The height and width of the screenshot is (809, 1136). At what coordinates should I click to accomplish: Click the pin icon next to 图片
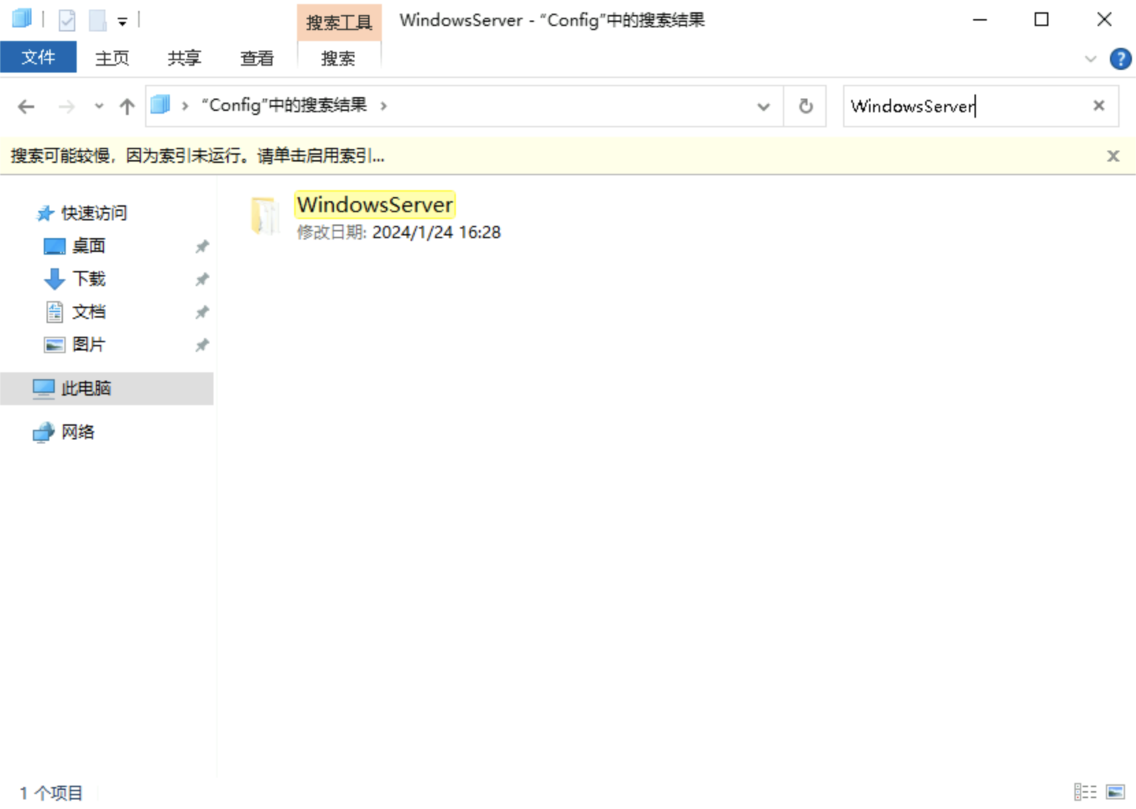(202, 345)
